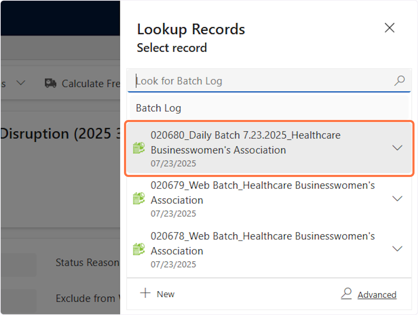418x315 pixels.
Task: Click the search magnifier in lookup field
Action: click(x=399, y=81)
